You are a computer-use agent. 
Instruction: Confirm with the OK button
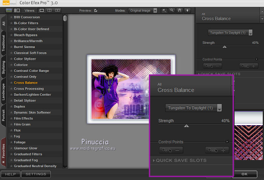244,174
